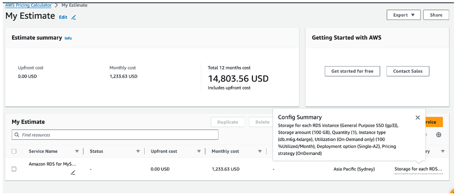Edit the estimate name via pencil icon

(73, 17)
